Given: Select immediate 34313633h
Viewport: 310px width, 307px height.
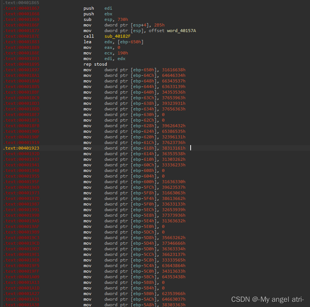Looking at the screenshot, I should (174, 272).
